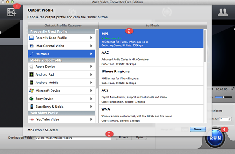Viewport: 235px width, 154px height.
Task: Choose the AAC audio format entry
Action: click(151, 58)
